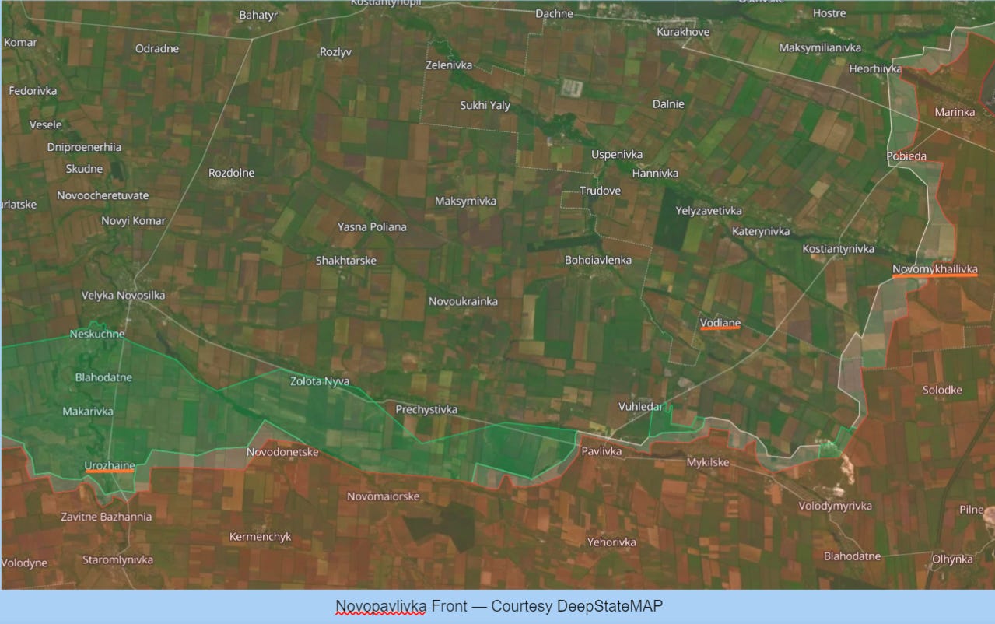Select the Pobieda label
Viewport: 995px width, 624px height.
point(906,156)
